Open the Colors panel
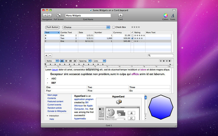 165,16
